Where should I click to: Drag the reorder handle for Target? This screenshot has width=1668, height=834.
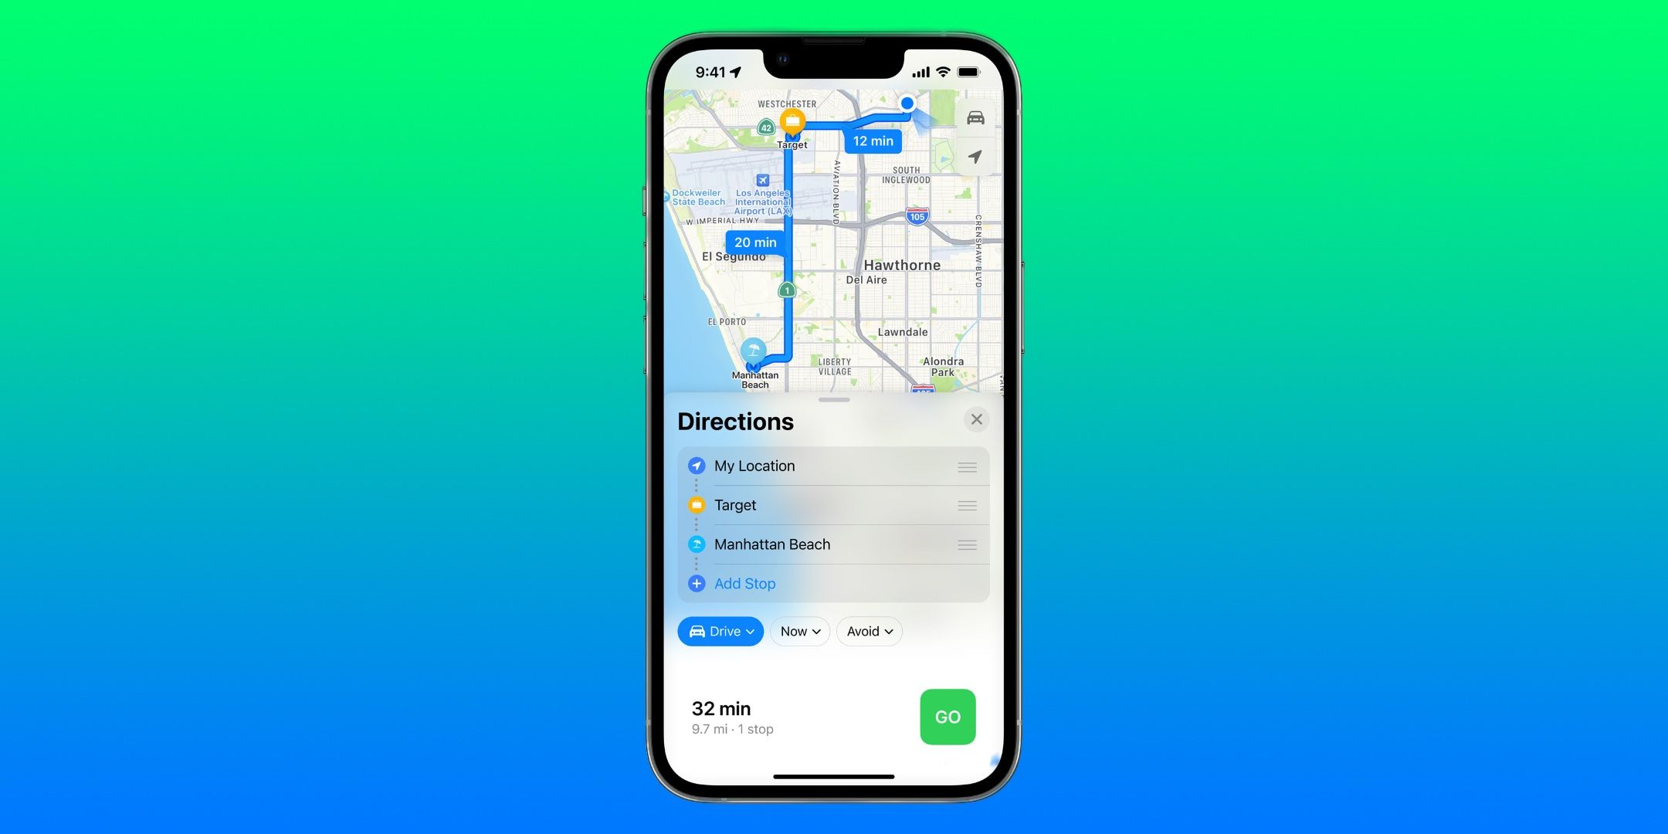[x=966, y=504]
